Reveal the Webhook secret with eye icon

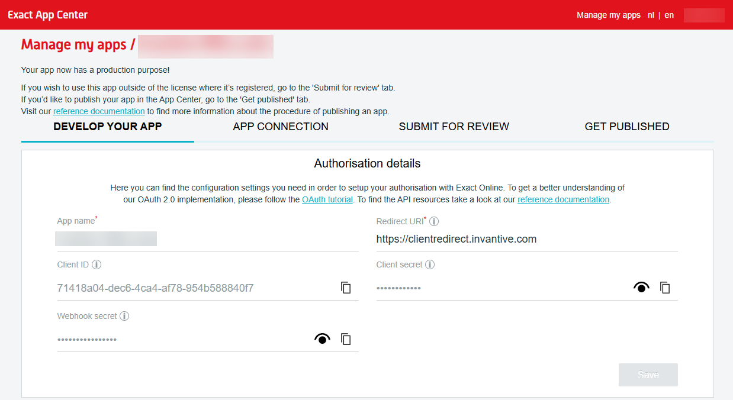322,339
